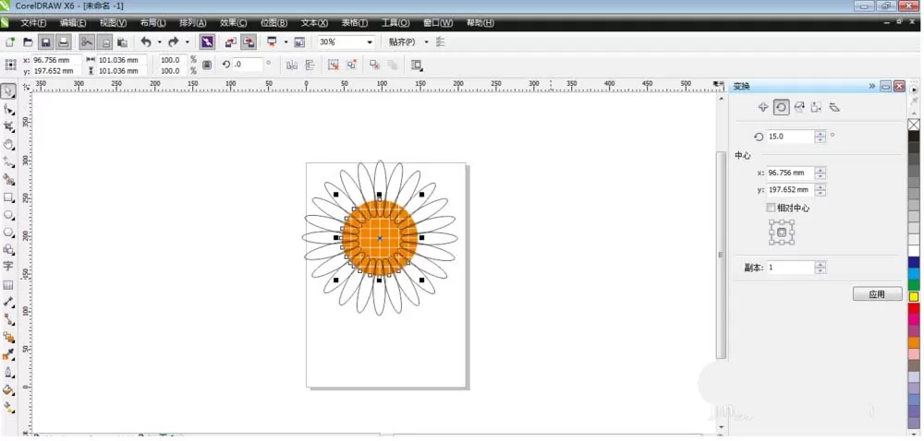924x441 pixels.
Task: Click the Undo arrow icon
Action: tap(146, 42)
